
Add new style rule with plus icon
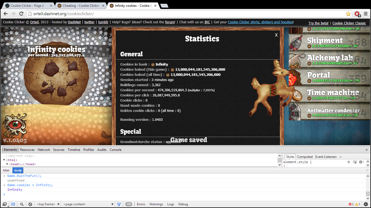point(349,162)
